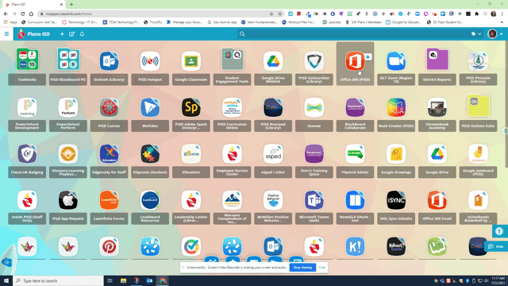Image resolution: width=508 pixels, height=286 pixels.
Task: Open the Textbooks folder
Action: [27, 67]
